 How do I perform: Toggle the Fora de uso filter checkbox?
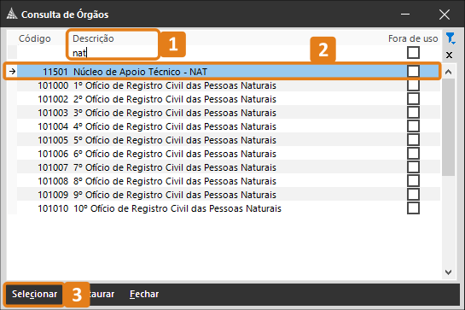click(413, 53)
